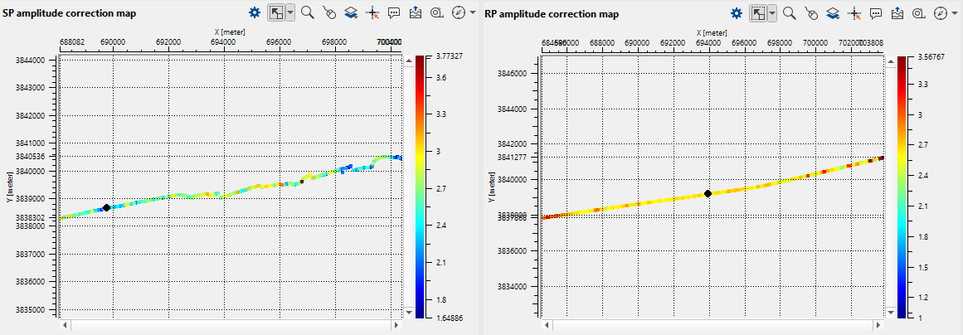
Task: Select the magnifier zoom tool in SP map
Action: tap(308, 13)
